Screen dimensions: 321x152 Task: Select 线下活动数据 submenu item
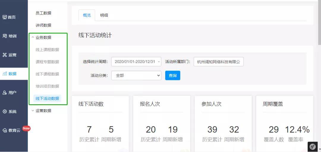pos(47,98)
